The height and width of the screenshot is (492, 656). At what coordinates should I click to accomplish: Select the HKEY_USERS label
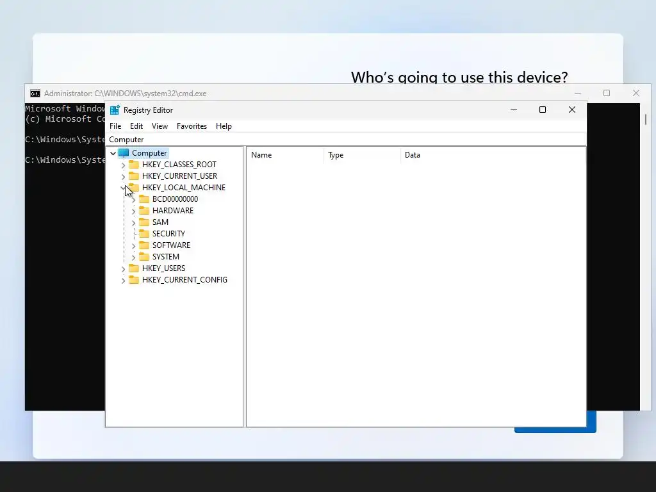click(163, 268)
